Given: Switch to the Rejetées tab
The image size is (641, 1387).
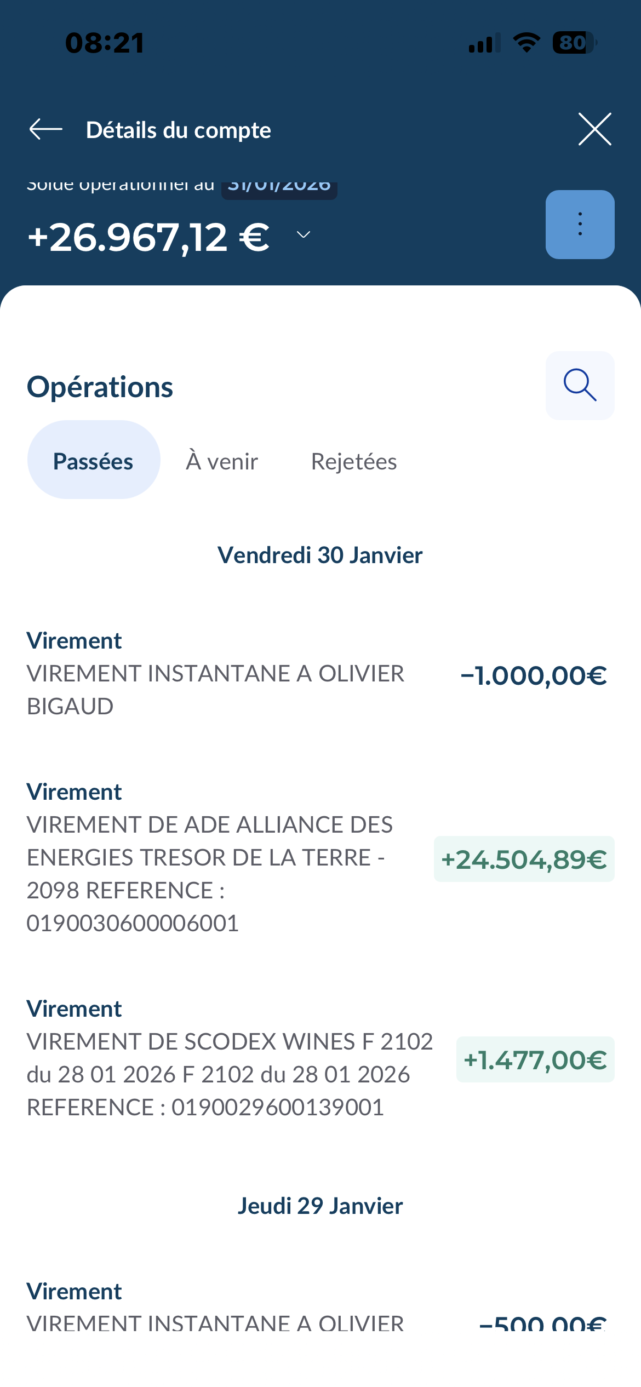Looking at the screenshot, I should pos(354,461).
